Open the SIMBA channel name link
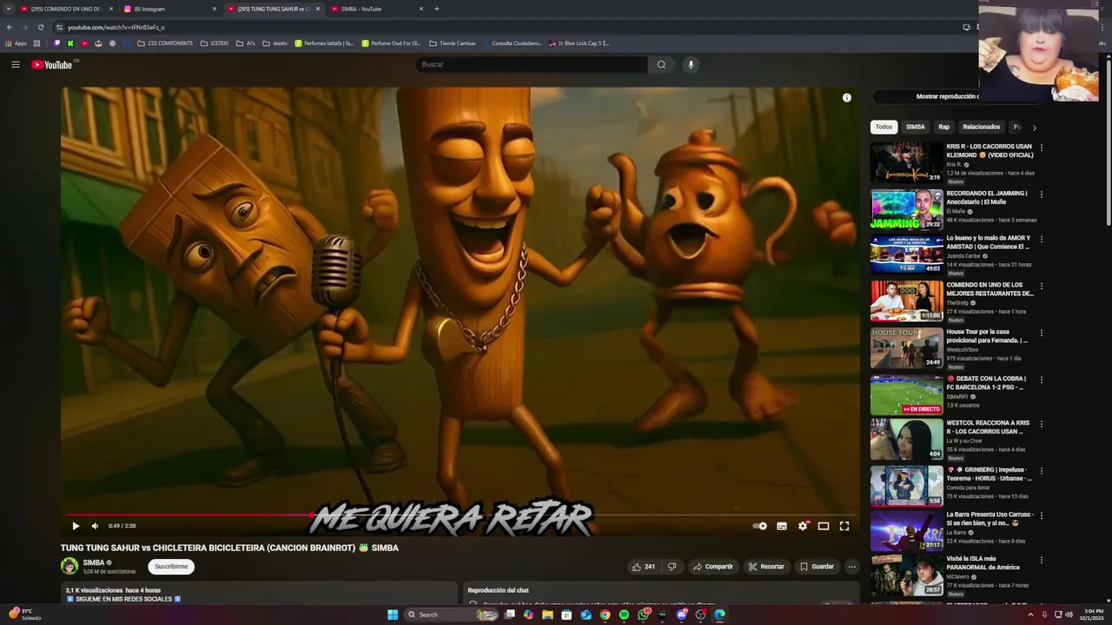1112x625 pixels. [x=93, y=562]
